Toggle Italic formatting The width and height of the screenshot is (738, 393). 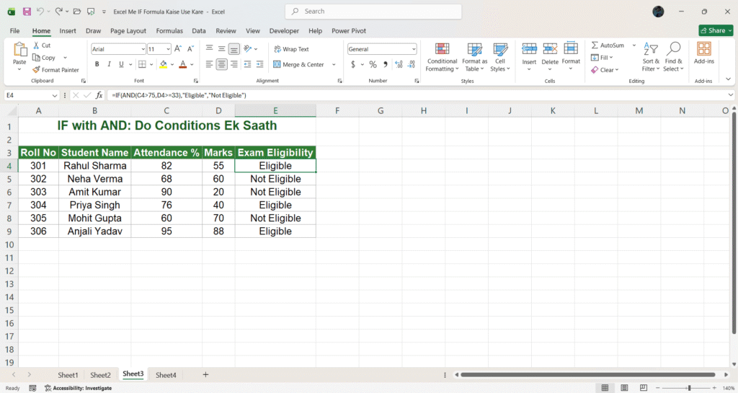click(x=109, y=64)
